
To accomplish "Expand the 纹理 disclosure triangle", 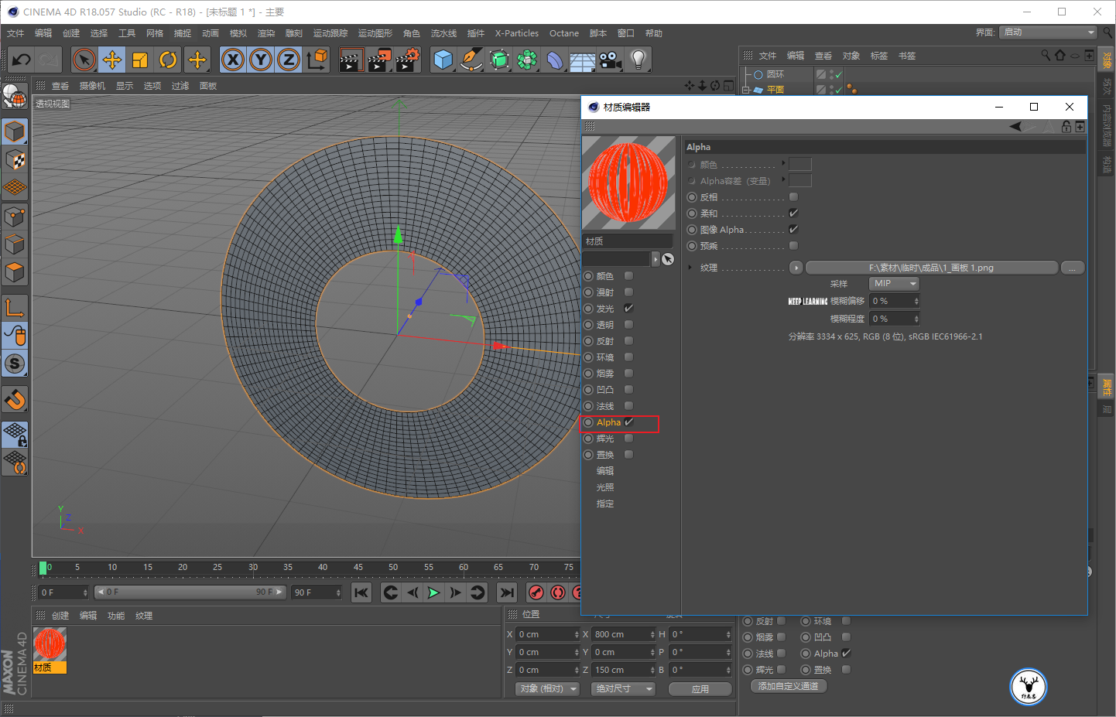I will [690, 268].
